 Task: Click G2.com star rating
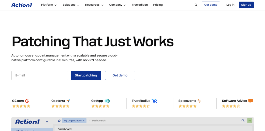point(21,106)
